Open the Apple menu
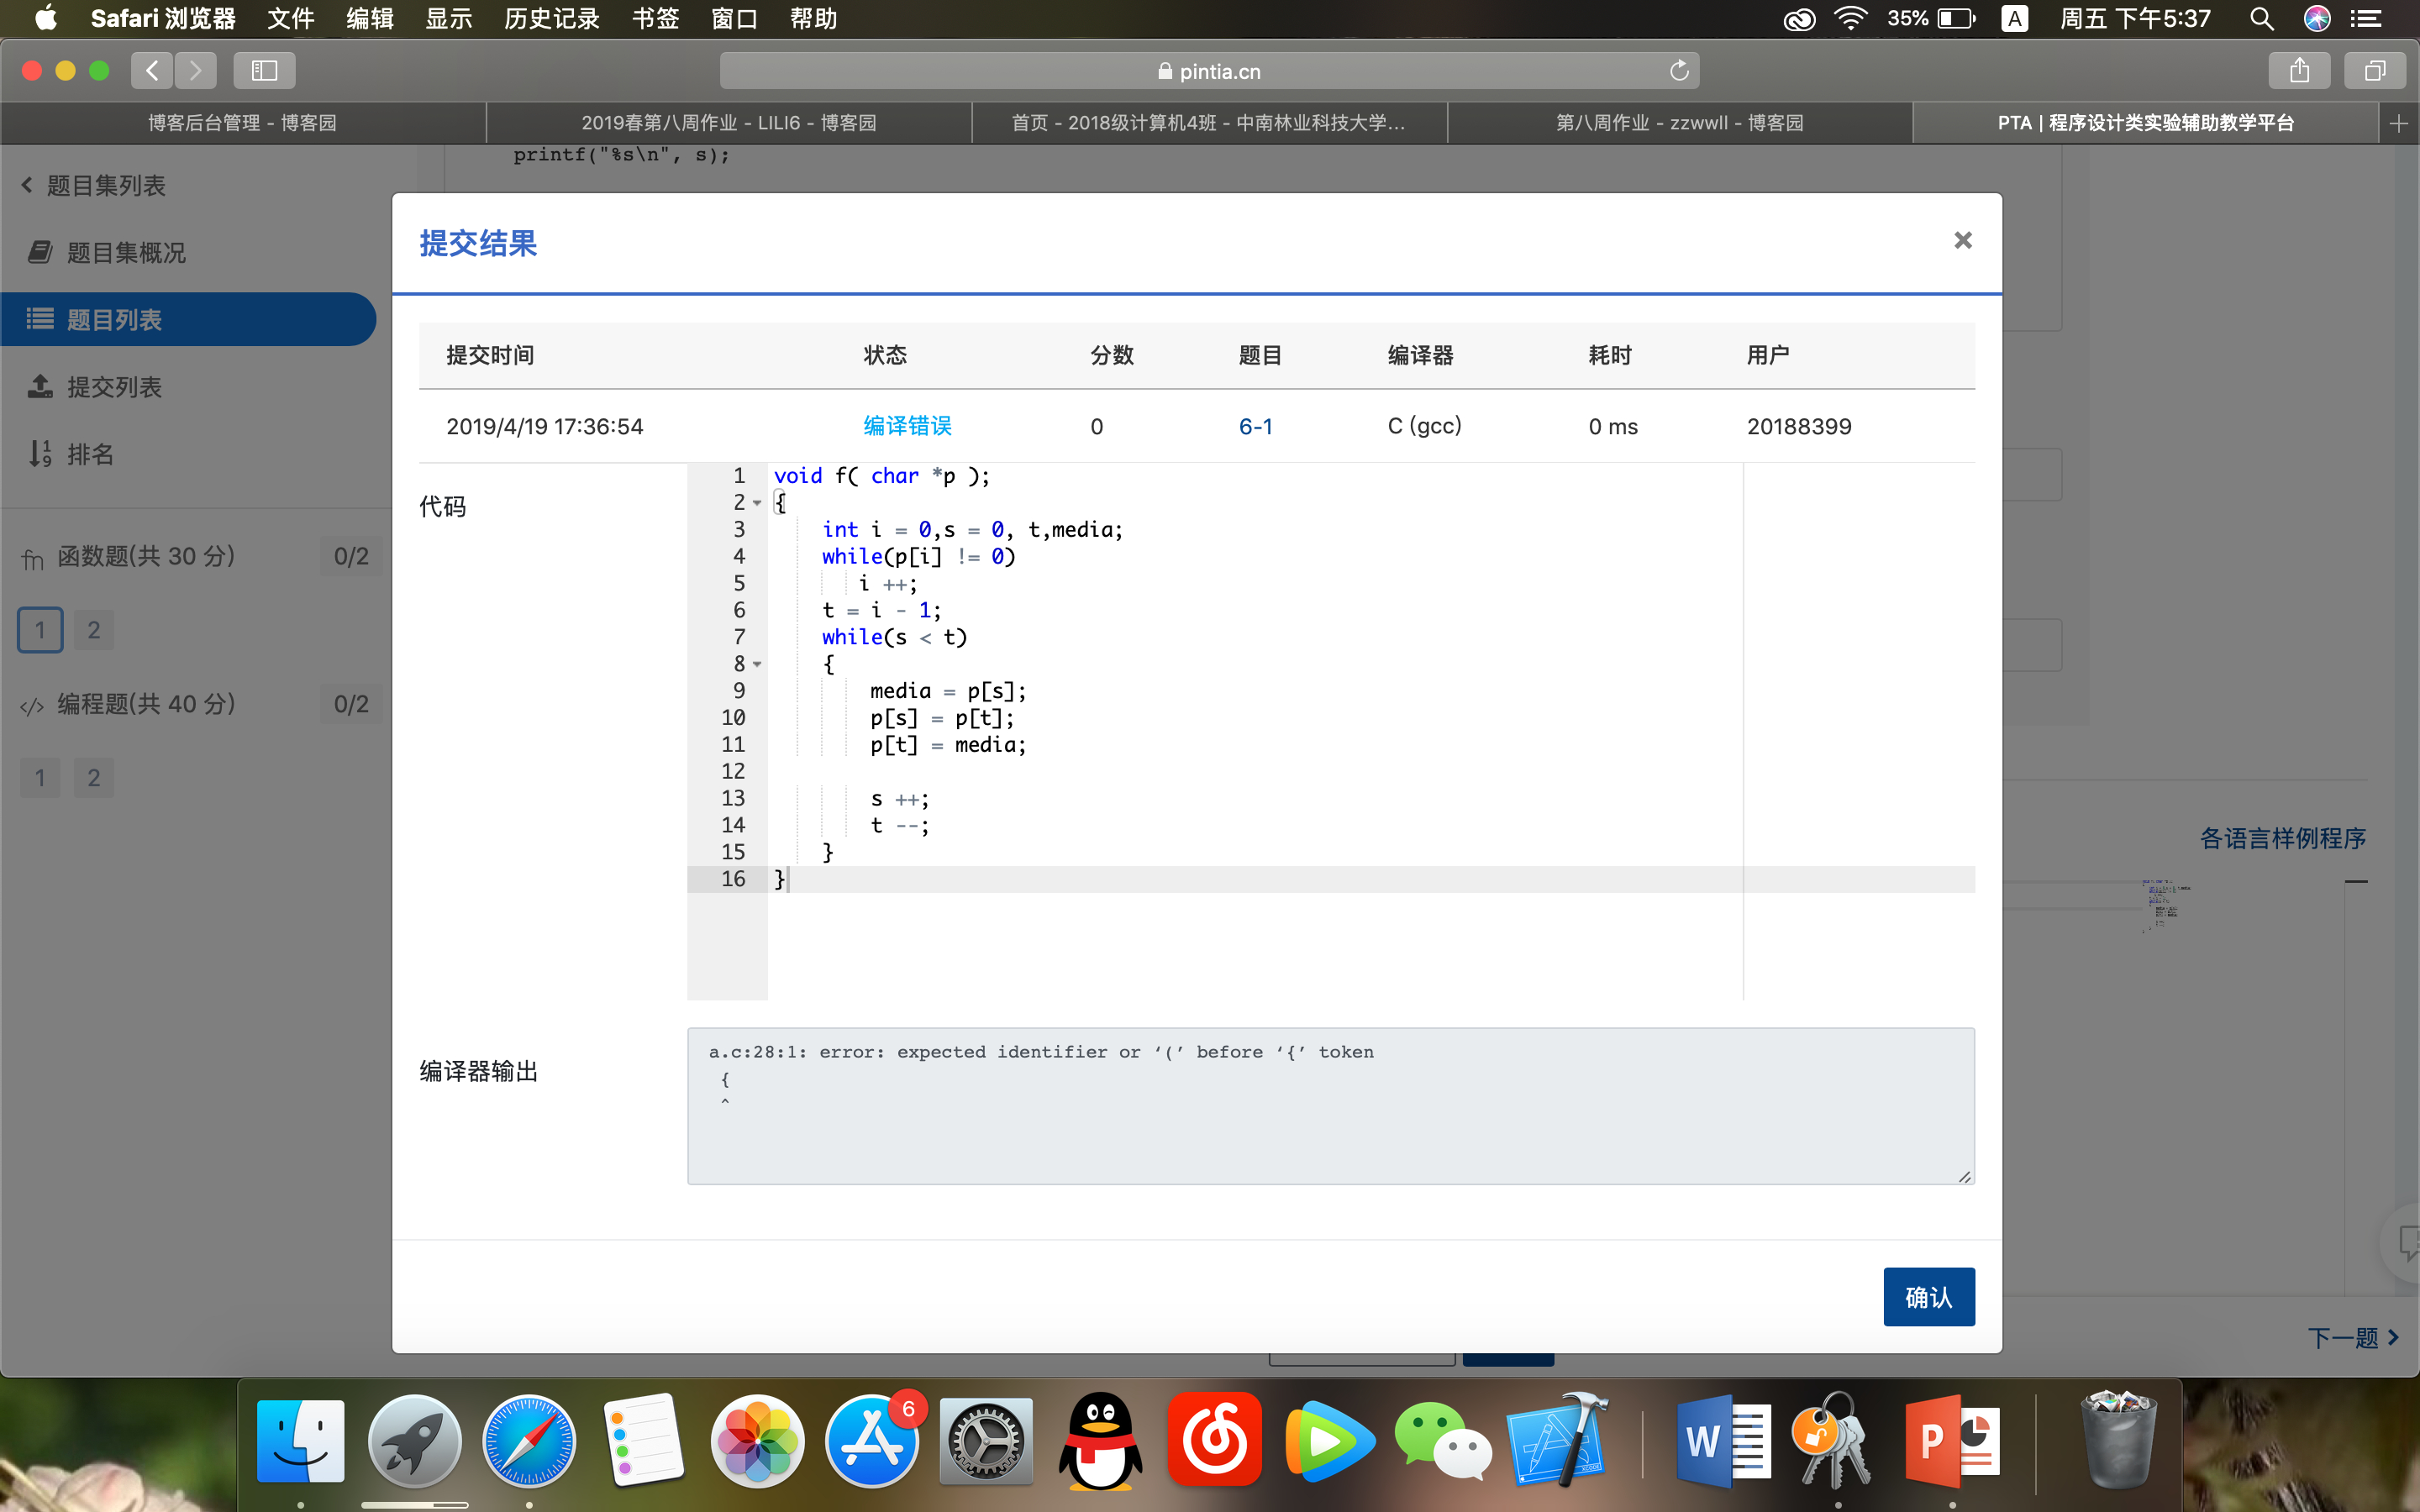The width and height of the screenshot is (2420, 1512). coord(45,18)
